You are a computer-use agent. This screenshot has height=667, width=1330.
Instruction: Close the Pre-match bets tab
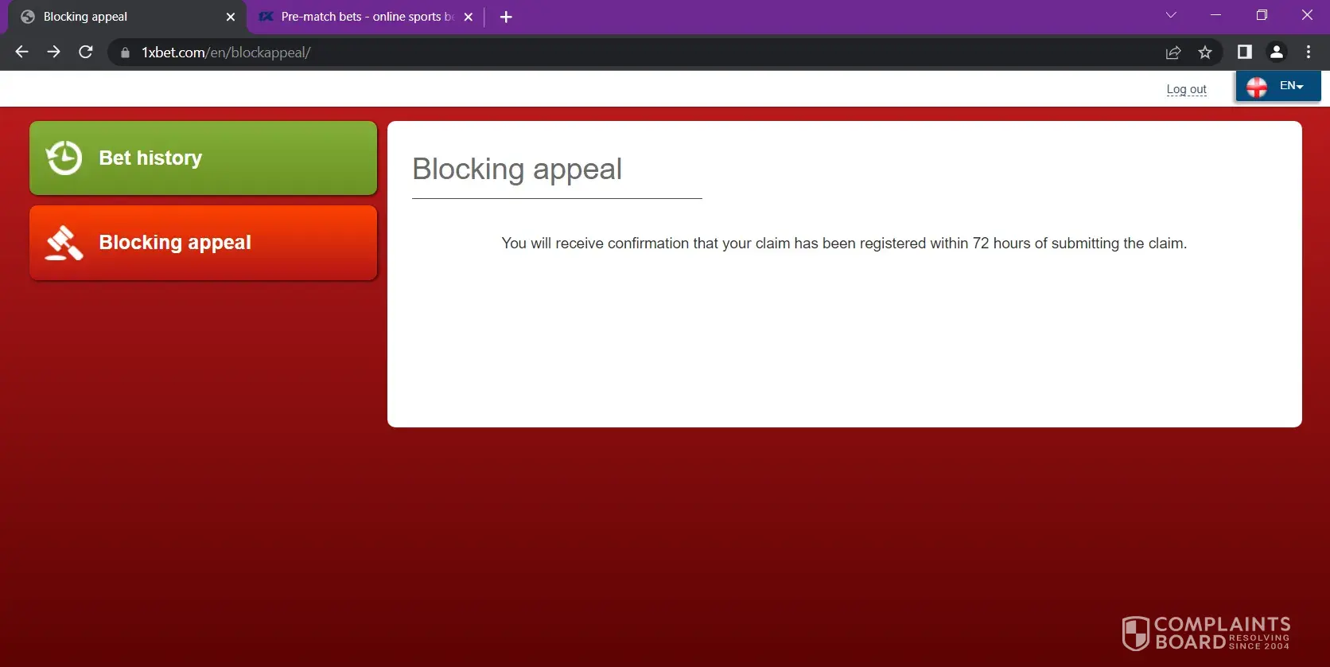[469, 17]
